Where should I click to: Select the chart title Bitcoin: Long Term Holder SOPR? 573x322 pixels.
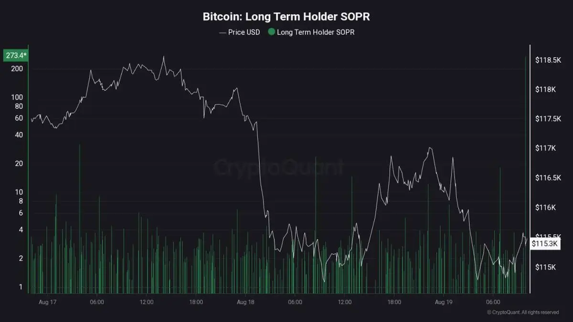286,17
